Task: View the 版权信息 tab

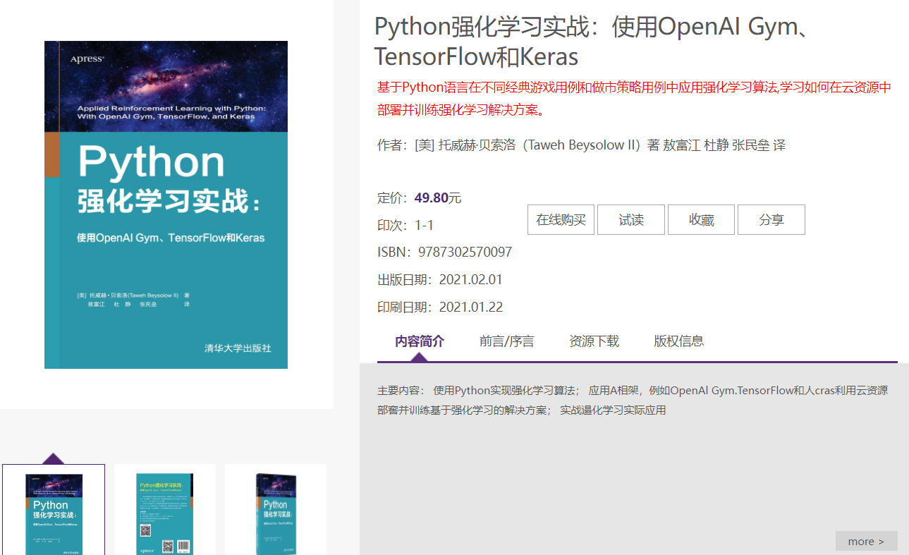Action: click(678, 341)
